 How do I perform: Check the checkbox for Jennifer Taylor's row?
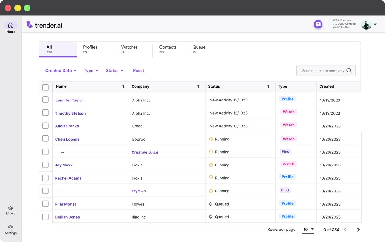coord(45,100)
